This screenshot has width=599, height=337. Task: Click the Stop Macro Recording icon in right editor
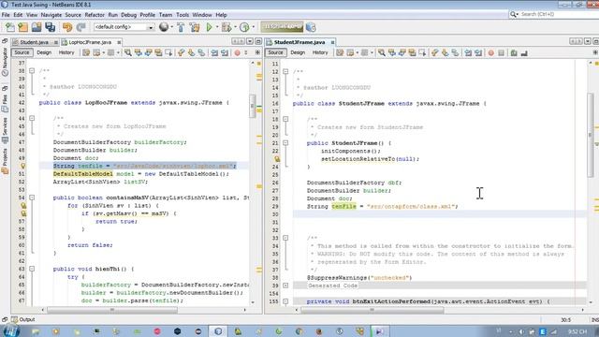(x=502, y=52)
